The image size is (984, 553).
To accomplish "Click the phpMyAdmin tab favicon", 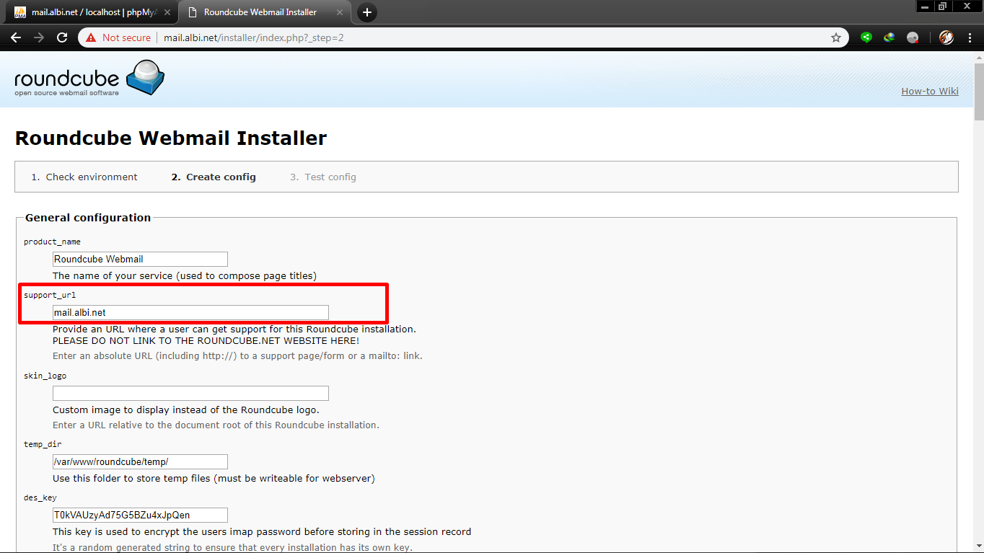I will pyautogui.click(x=20, y=12).
